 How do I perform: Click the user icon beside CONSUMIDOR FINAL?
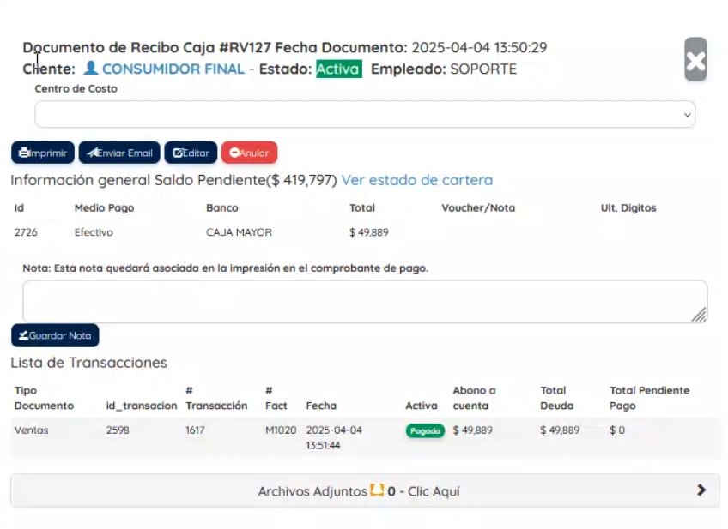point(90,69)
